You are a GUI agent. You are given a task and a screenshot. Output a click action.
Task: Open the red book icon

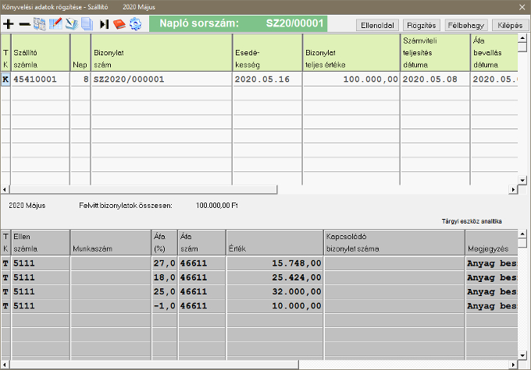(119, 24)
